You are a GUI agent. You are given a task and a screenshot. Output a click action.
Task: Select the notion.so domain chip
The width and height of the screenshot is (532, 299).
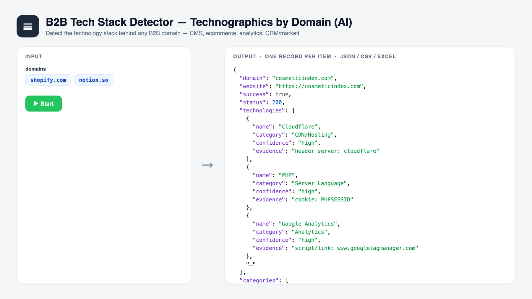click(93, 80)
